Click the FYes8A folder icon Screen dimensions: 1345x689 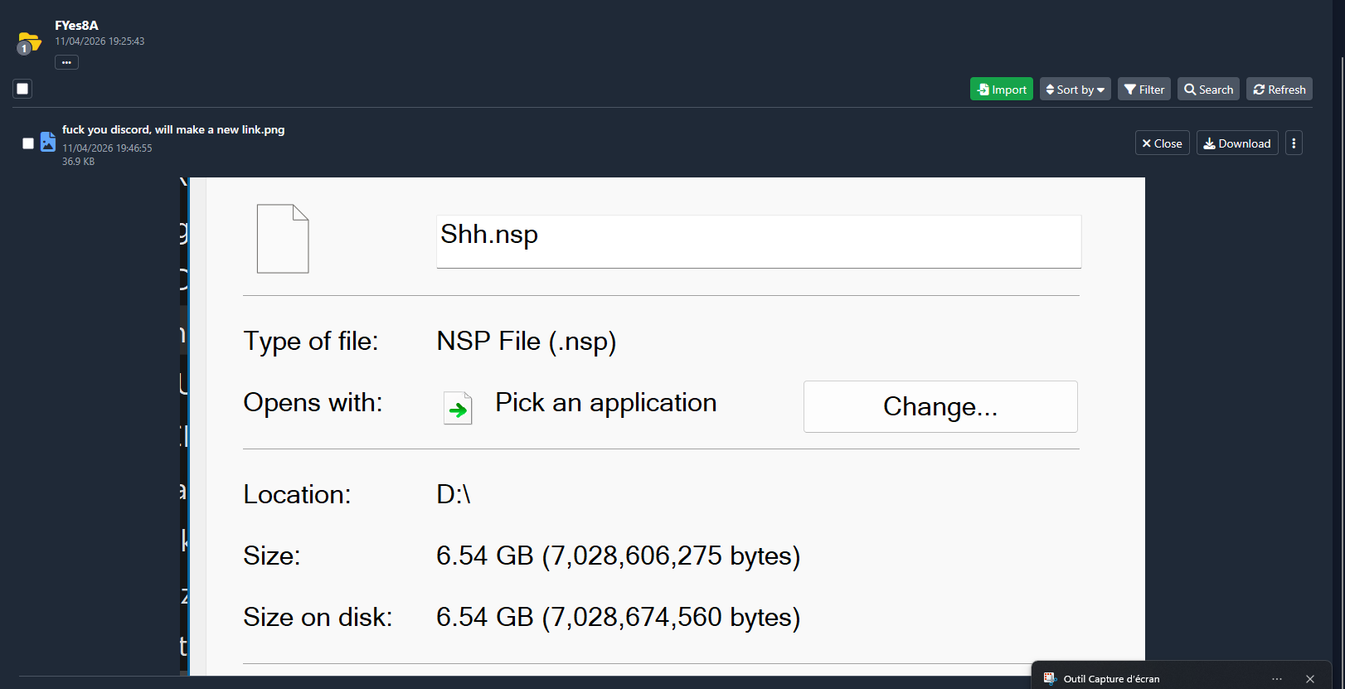coord(29,41)
